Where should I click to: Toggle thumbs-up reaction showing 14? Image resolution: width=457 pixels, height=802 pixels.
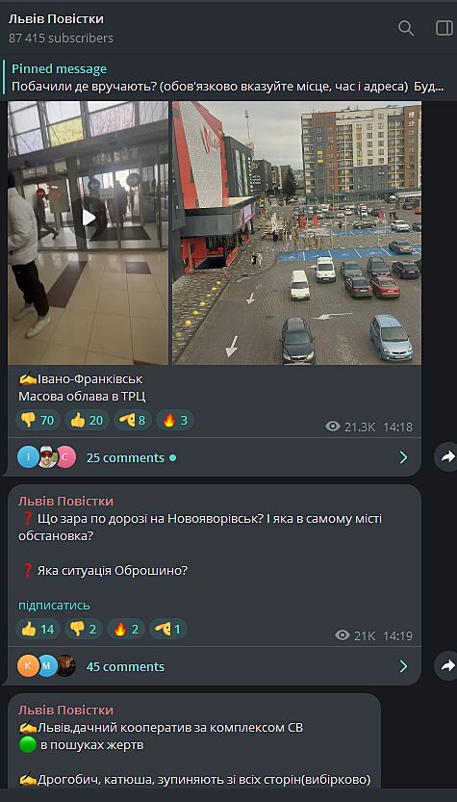tap(38, 629)
